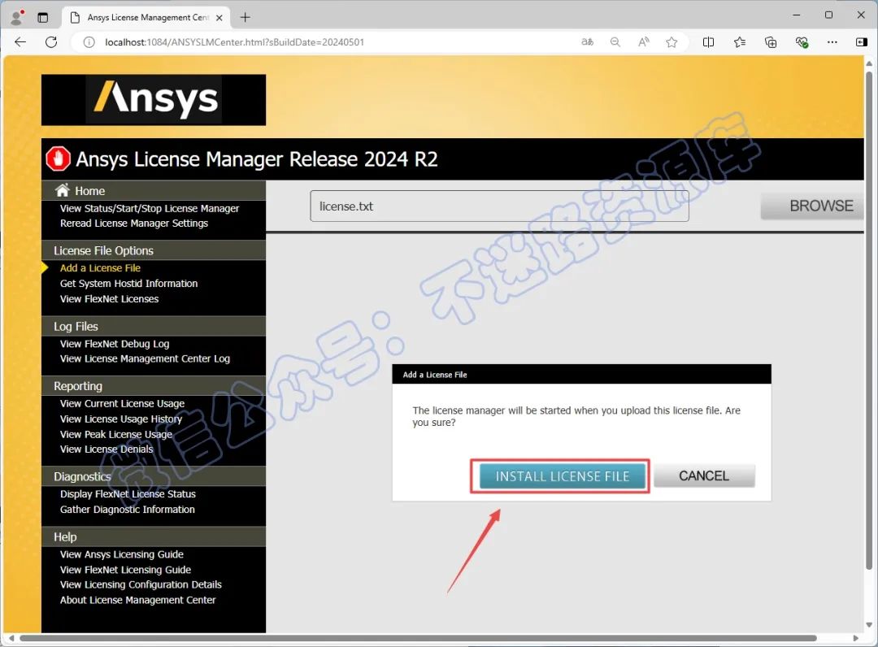878x647 pixels.
Task: Click the red stop hand status icon
Action: point(58,158)
